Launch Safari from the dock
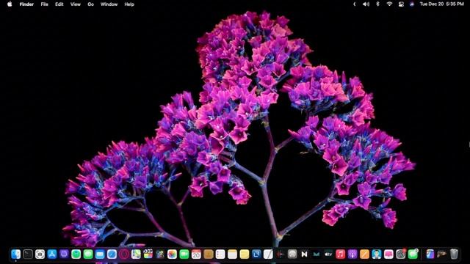The image size is (470, 264). [x=112, y=254]
